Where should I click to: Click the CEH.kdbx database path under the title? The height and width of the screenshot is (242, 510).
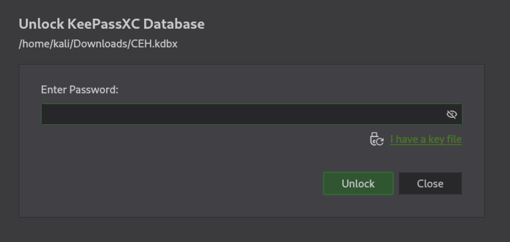click(x=98, y=44)
